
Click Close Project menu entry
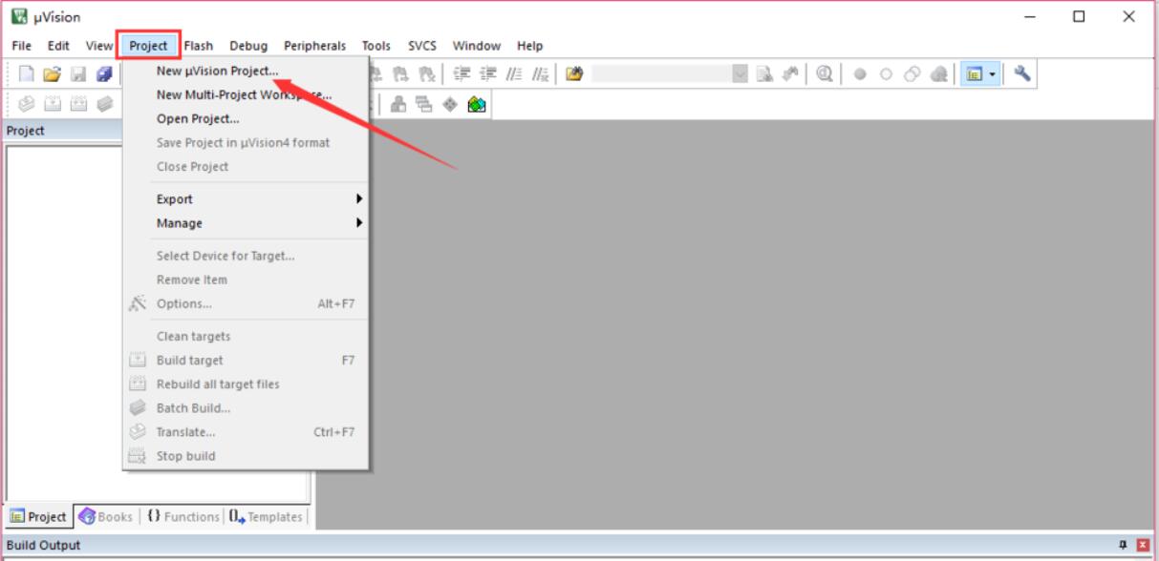coord(246,166)
